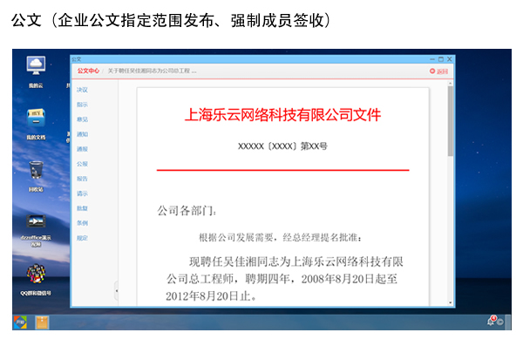This screenshot has height=353, width=523.
Task: Open the 请示 category in sidebar
Action: tap(82, 193)
